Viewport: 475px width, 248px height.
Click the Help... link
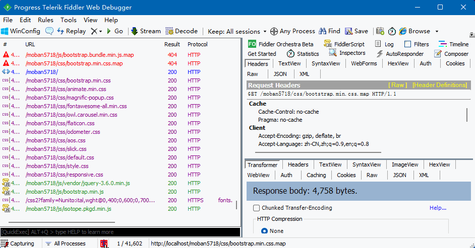click(438, 208)
